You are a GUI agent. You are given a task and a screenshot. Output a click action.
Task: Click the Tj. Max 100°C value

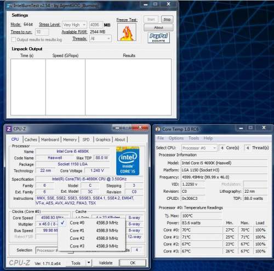[x=201, y=216]
